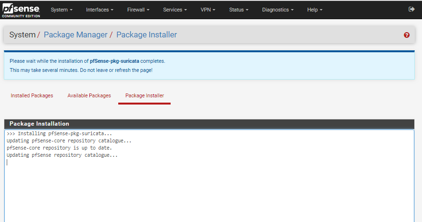Click the System breadcrumb text
Viewport: 422px width, 222px height.
[x=22, y=35]
